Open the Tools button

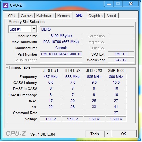[95, 134]
